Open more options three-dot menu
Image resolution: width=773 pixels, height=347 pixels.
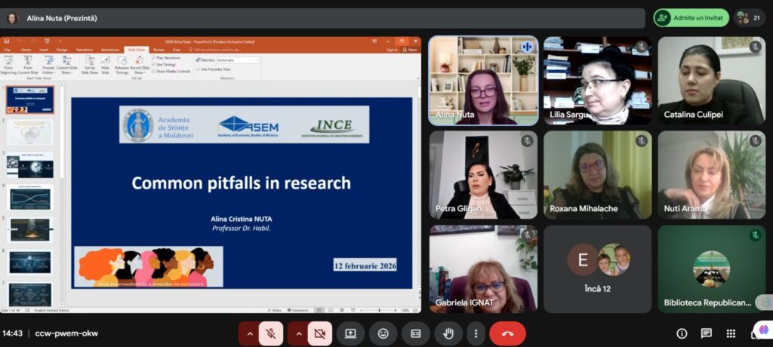[x=475, y=333]
